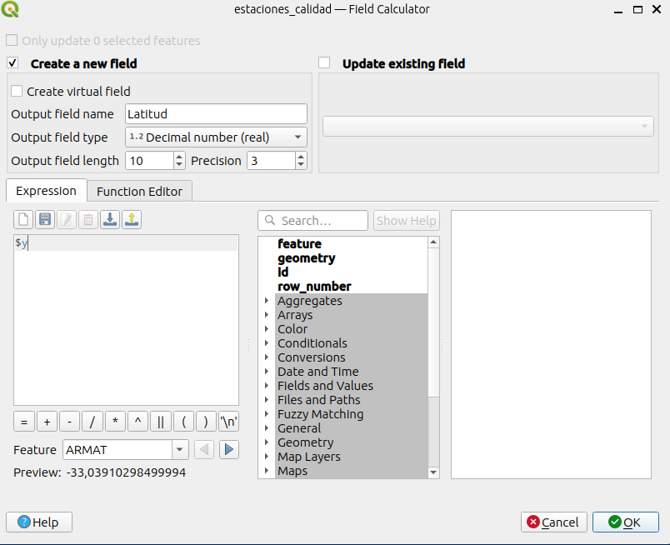Insert the newline '\n' operator
Image resolution: width=670 pixels, height=545 pixels.
(228, 422)
